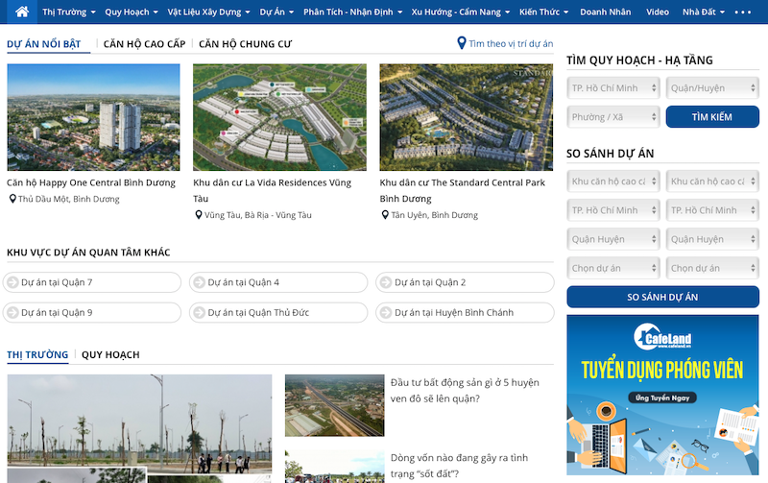Switch to Quy Hoạch news tab

[110, 354]
